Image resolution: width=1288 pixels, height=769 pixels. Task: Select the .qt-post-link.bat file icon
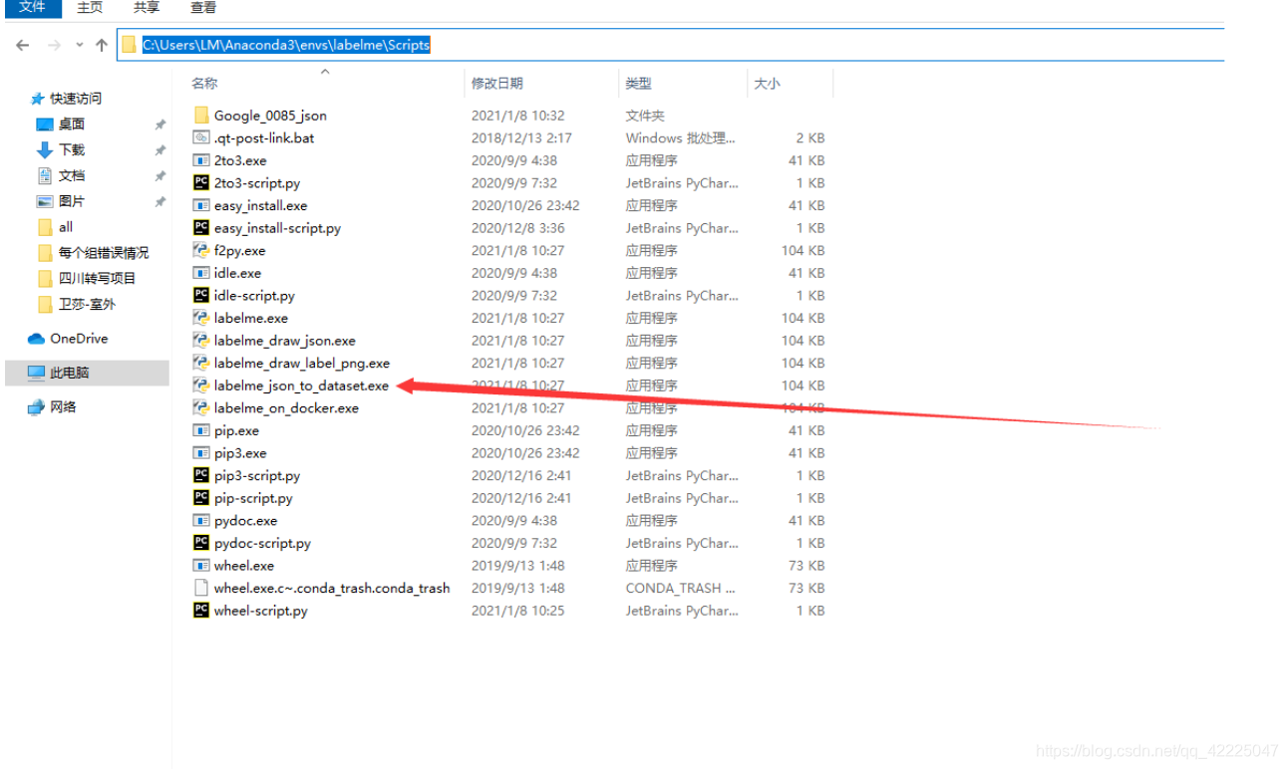[x=201, y=138]
